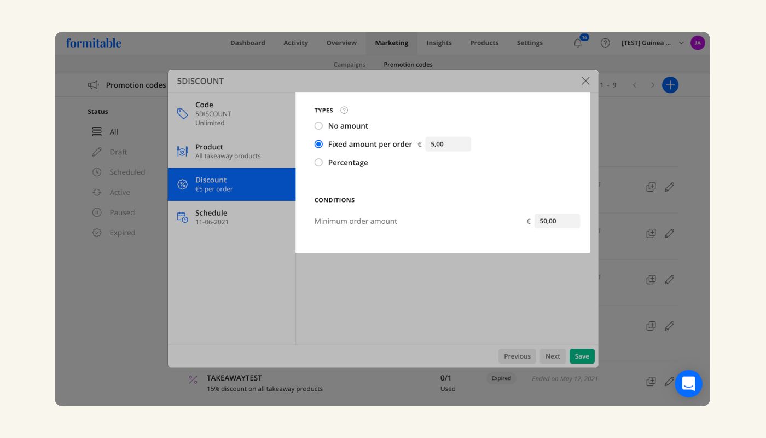This screenshot has width=766, height=438.
Task: Open the Intercom chat bubble
Action: pyautogui.click(x=688, y=384)
